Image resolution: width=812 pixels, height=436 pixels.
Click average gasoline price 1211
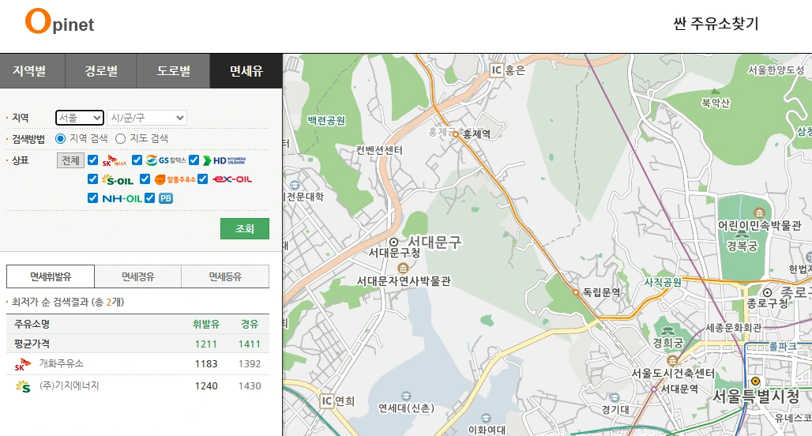click(206, 344)
